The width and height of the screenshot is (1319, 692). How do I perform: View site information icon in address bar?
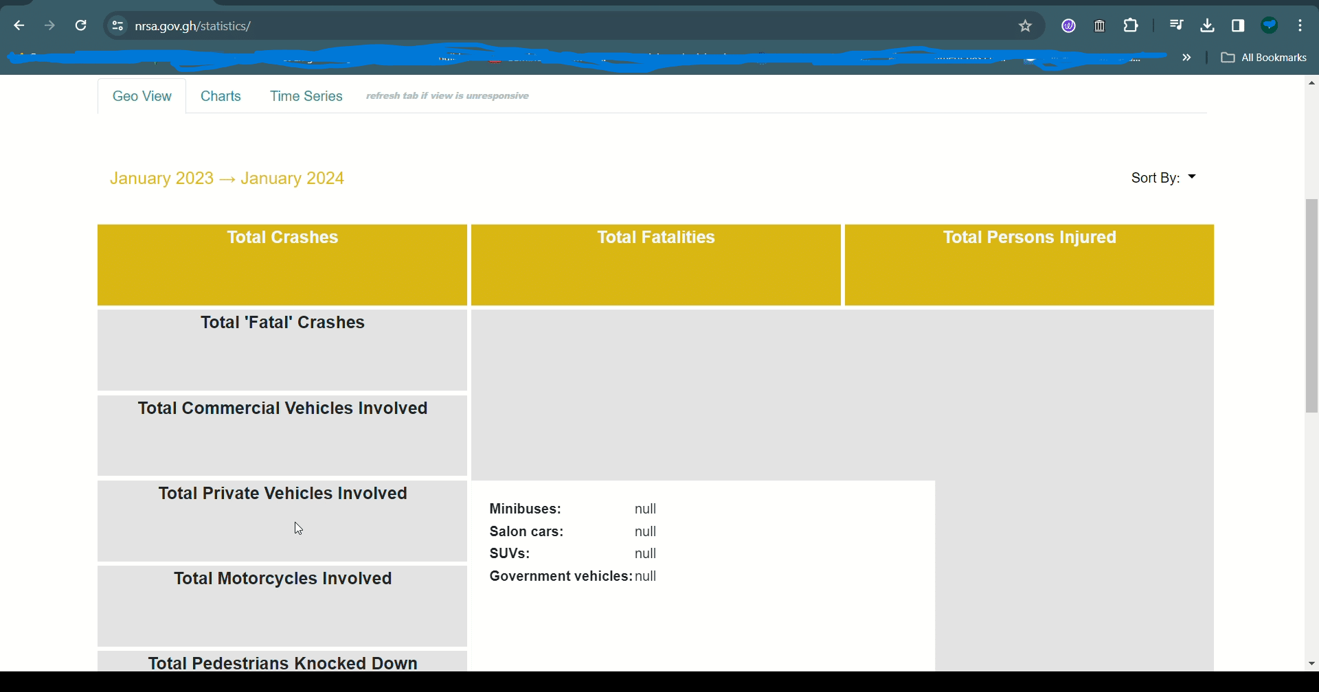pyautogui.click(x=117, y=26)
